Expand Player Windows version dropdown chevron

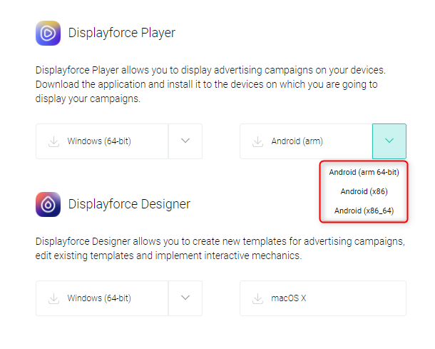pos(185,141)
